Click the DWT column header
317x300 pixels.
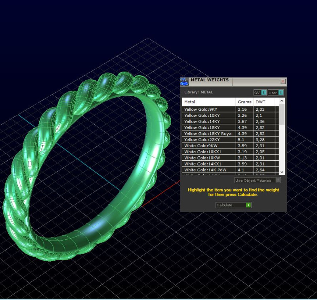[261, 102]
